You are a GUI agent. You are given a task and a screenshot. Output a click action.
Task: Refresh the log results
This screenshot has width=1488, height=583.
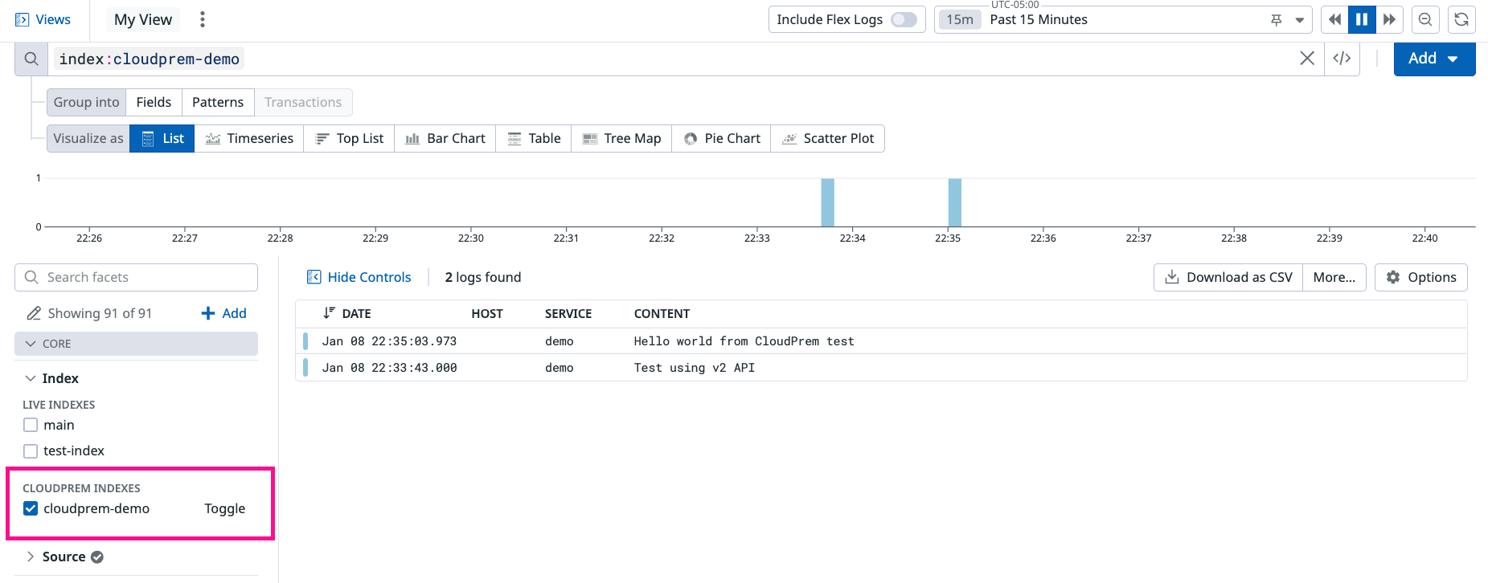pos(1461,19)
